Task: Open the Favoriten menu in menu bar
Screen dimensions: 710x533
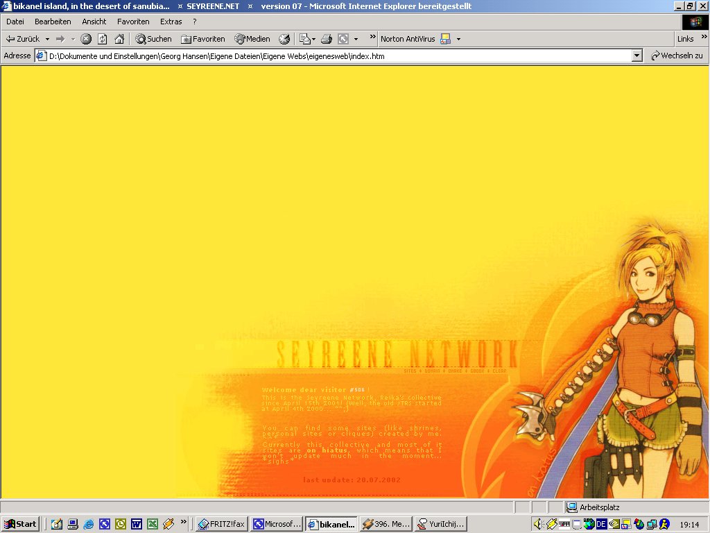Action: pyautogui.click(x=133, y=22)
